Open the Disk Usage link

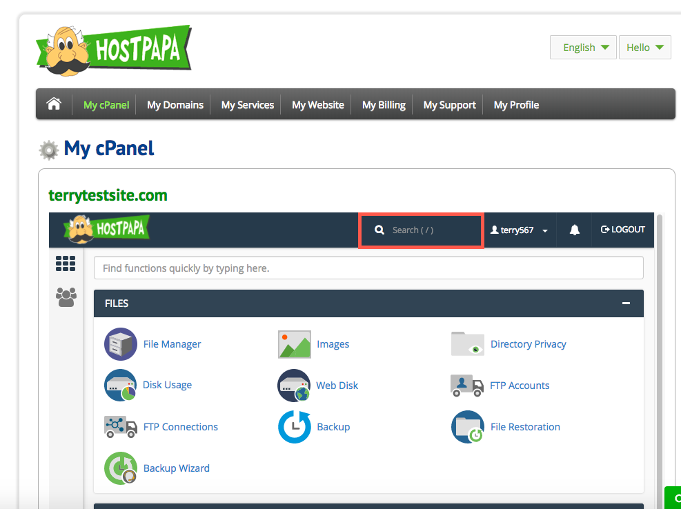[x=167, y=385]
